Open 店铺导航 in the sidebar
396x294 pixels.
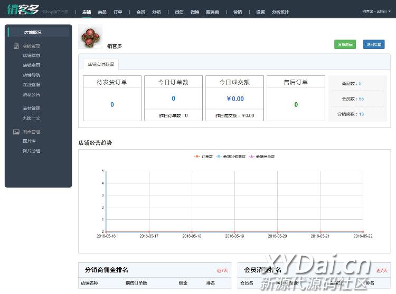[x=31, y=75]
